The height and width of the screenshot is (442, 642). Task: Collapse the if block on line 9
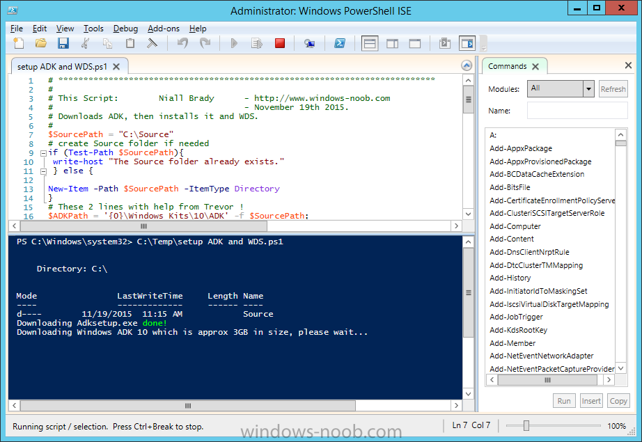point(43,153)
